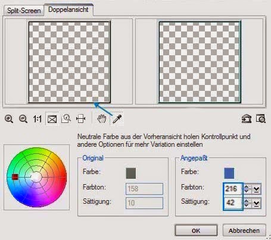Click the Farbton spinner arrows
The image size is (271, 240).
click(x=247, y=189)
